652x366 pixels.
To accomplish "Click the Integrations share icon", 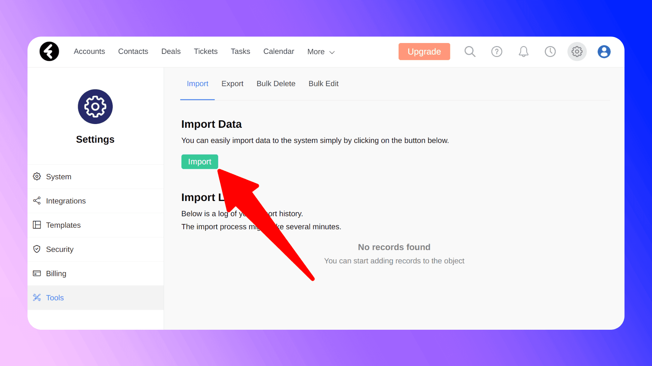I will [37, 201].
